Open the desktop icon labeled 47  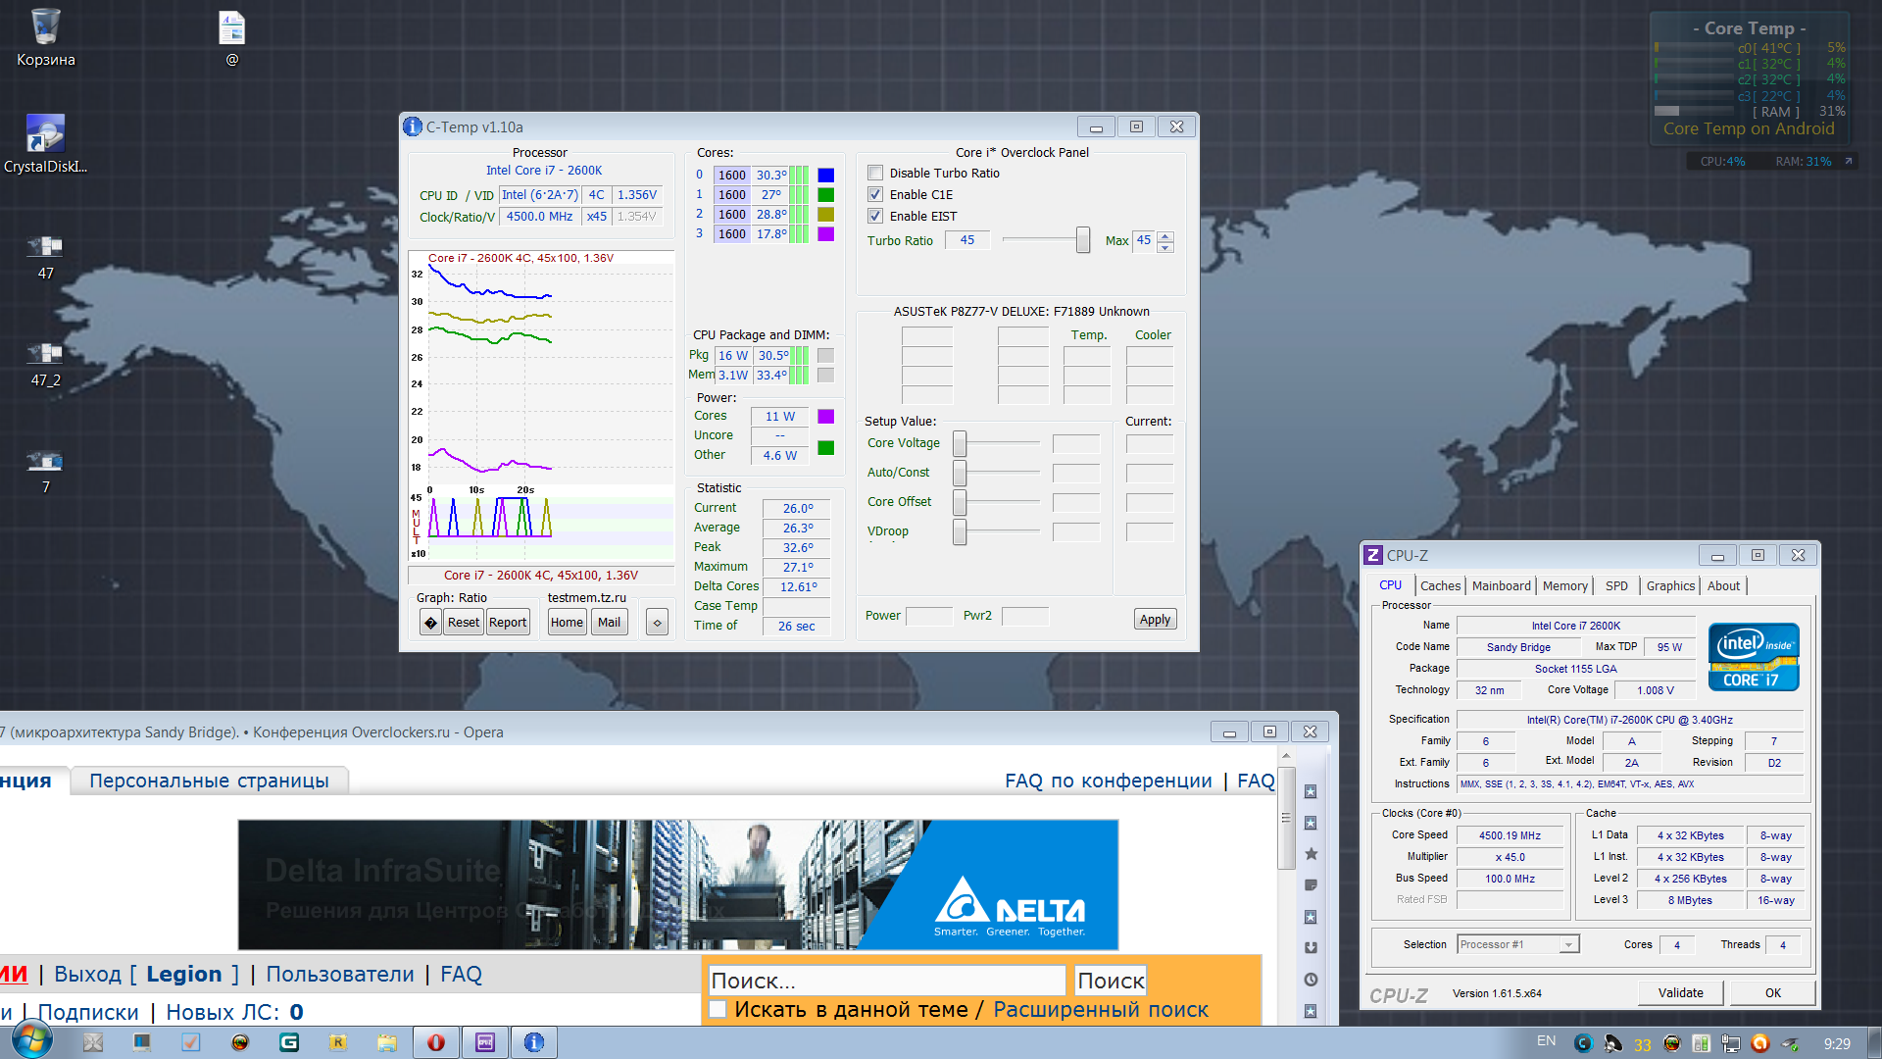45,257
